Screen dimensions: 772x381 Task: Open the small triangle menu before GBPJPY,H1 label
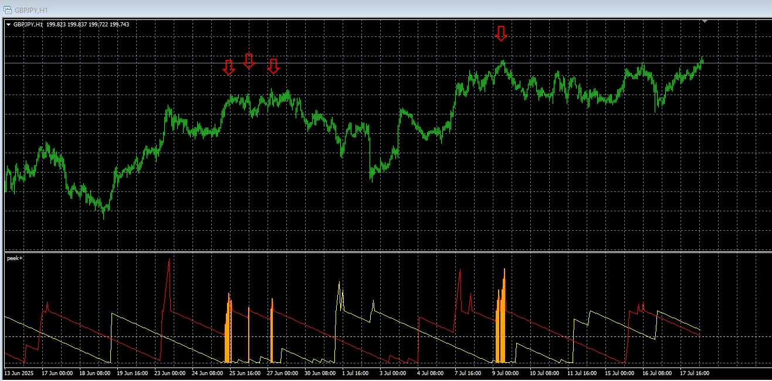pyautogui.click(x=9, y=25)
